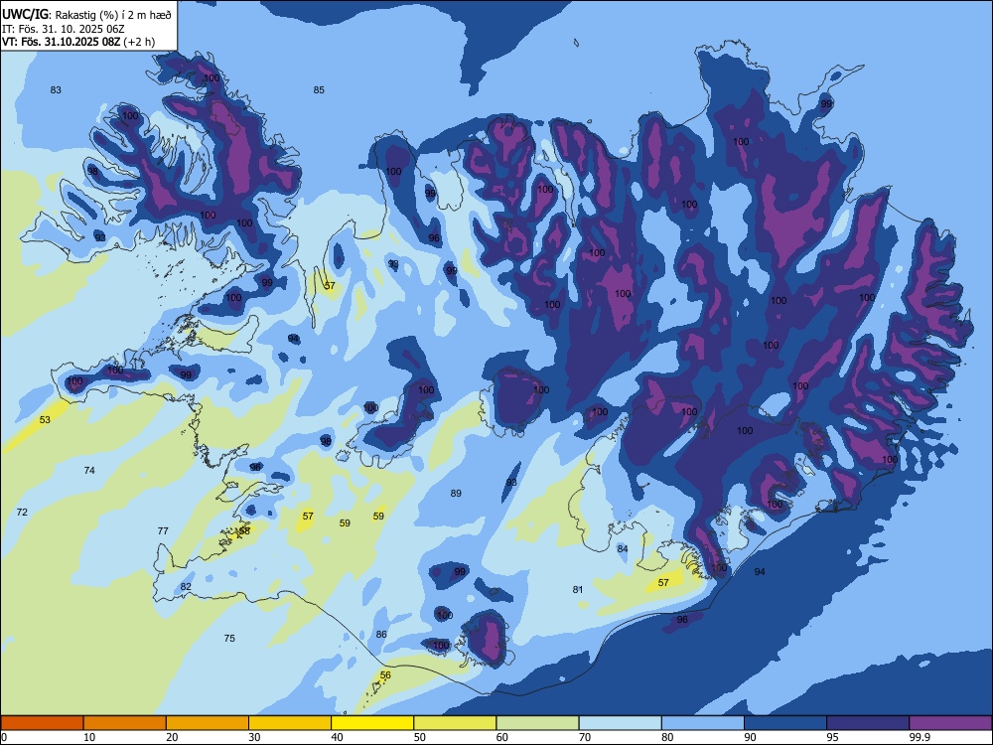
Task: Click the map value "85" north of Iceland
Action: tap(319, 90)
